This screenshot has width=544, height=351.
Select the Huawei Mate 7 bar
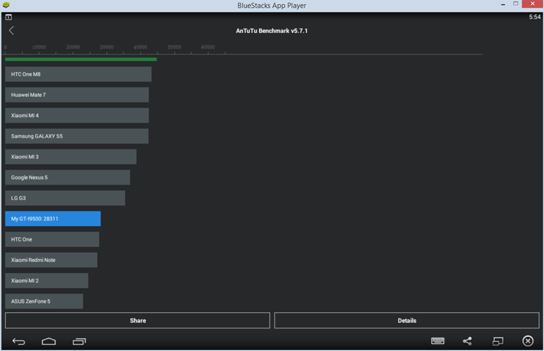[77, 95]
